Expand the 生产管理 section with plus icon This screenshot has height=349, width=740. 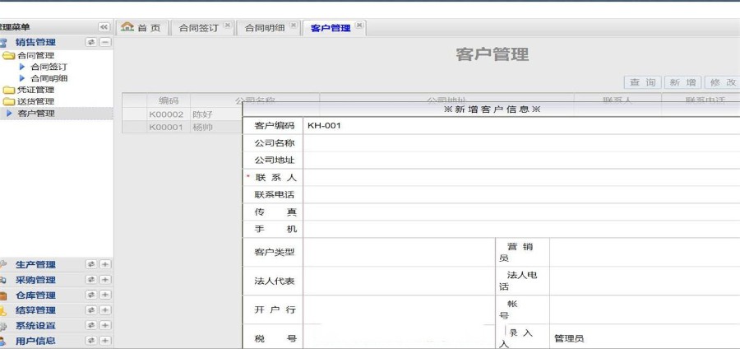[x=105, y=264]
